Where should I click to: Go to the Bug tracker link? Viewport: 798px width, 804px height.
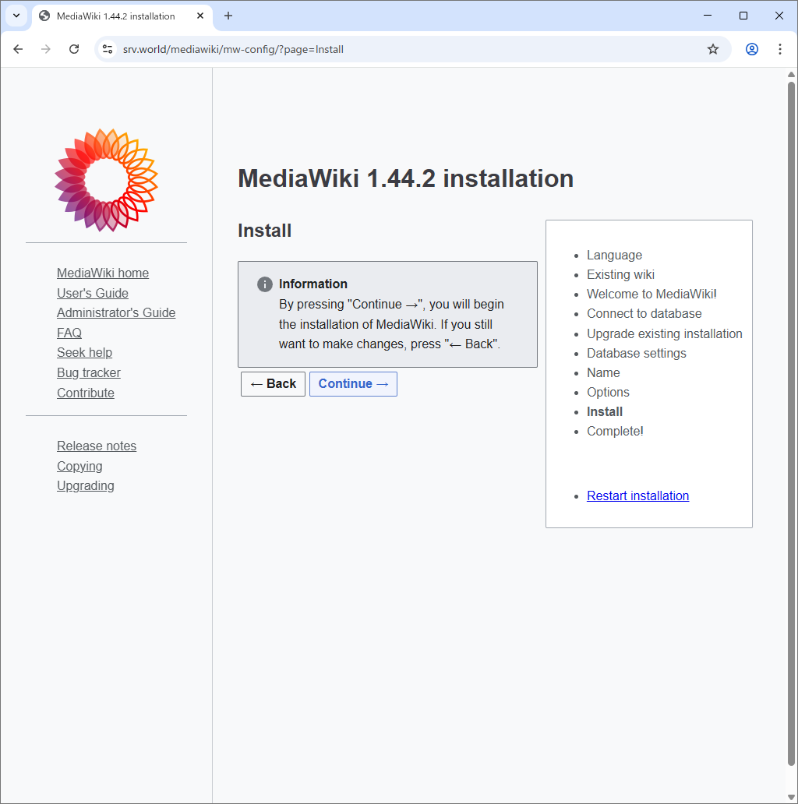pos(89,372)
